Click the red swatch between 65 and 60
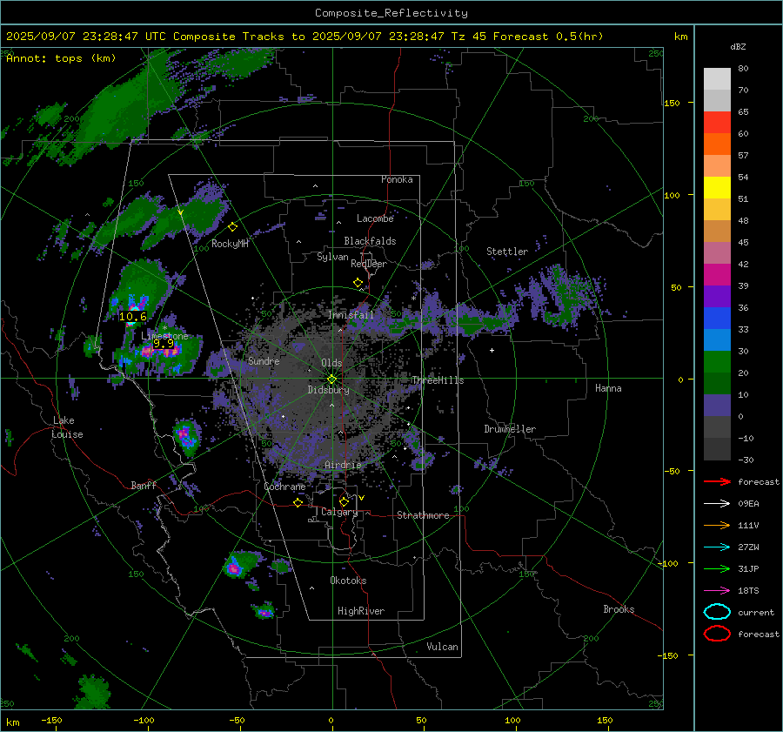783x732 pixels. (x=717, y=123)
